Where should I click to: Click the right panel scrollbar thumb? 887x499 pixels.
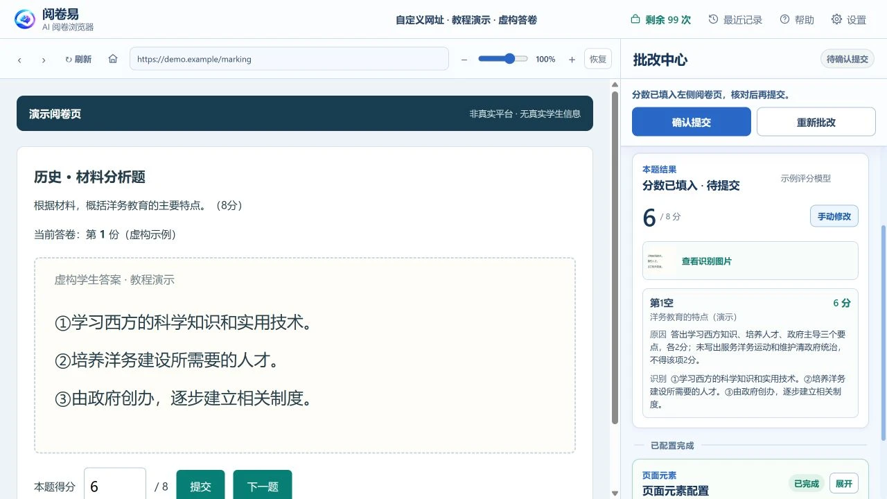click(x=883, y=333)
